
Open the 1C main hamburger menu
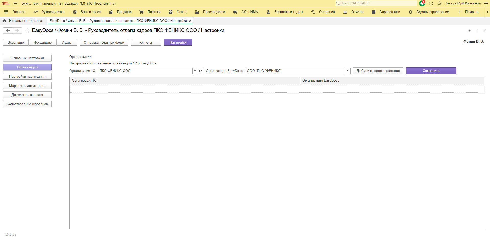point(15,3)
